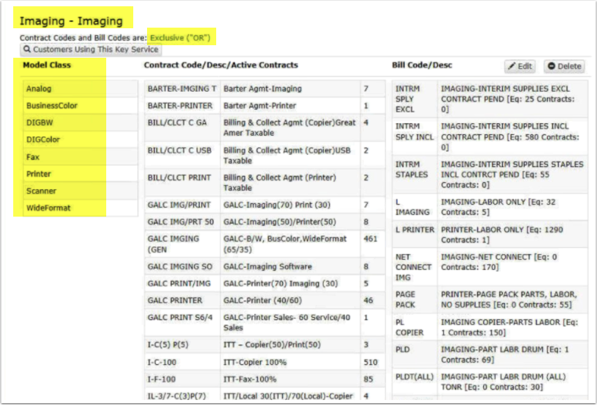Click the Edit button
This screenshot has height=405, width=597.
click(x=520, y=66)
